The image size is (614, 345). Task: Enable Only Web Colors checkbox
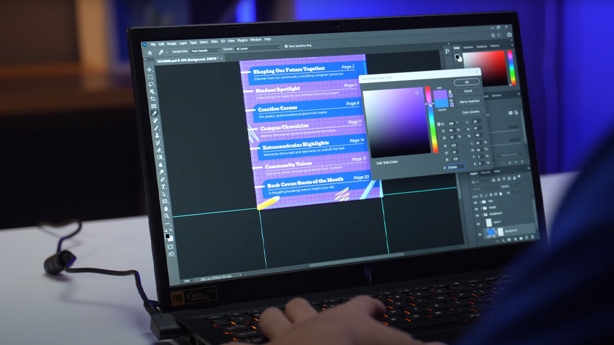373,163
